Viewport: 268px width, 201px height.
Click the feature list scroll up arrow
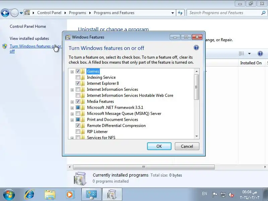pos(197,71)
